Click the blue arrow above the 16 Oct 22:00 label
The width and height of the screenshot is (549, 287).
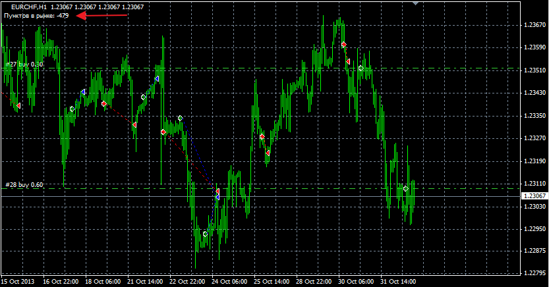(x=83, y=92)
